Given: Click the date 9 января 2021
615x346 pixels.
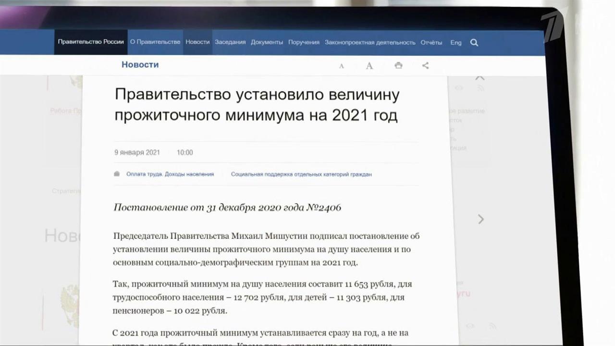Looking at the screenshot, I should pyautogui.click(x=137, y=152).
